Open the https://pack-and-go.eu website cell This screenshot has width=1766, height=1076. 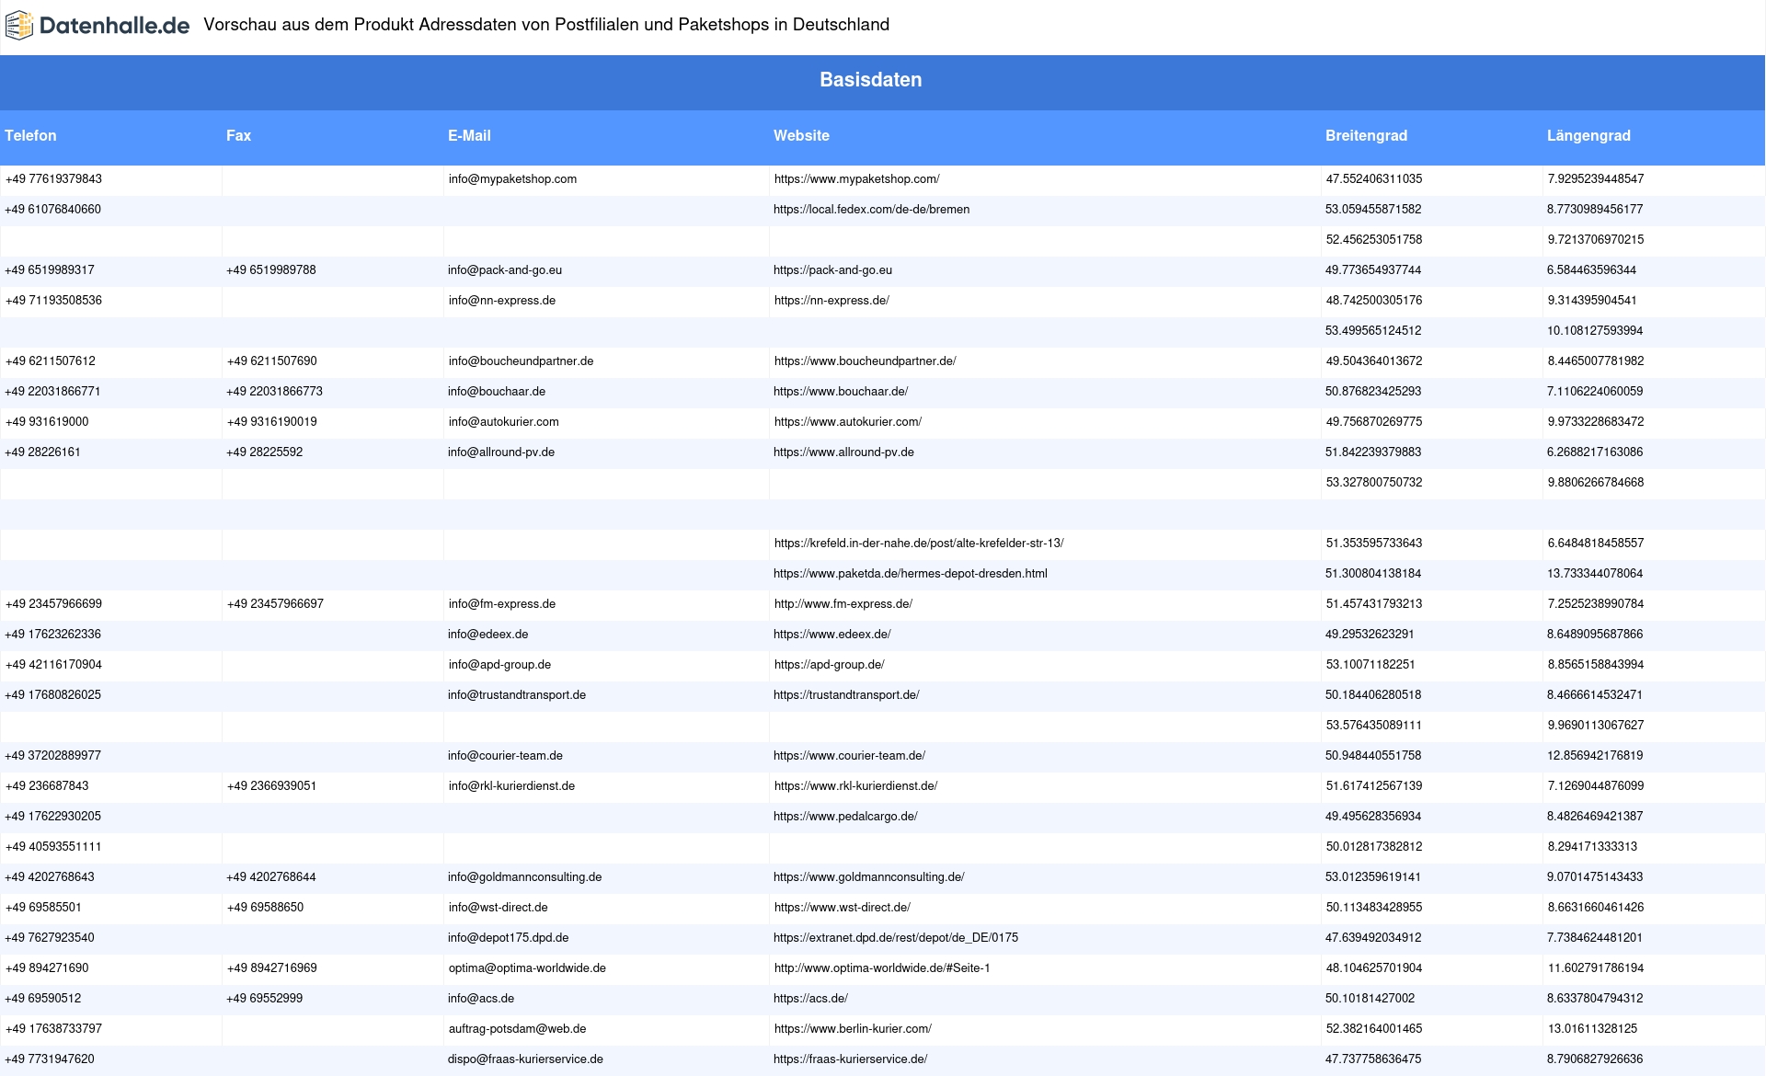[x=832, y=270]
